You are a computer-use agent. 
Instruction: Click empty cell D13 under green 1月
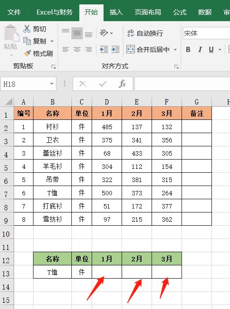click(107, 272)
